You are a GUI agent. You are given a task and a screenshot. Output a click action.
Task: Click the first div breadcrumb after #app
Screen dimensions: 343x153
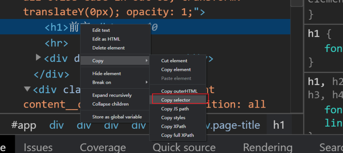coord(57,125)
